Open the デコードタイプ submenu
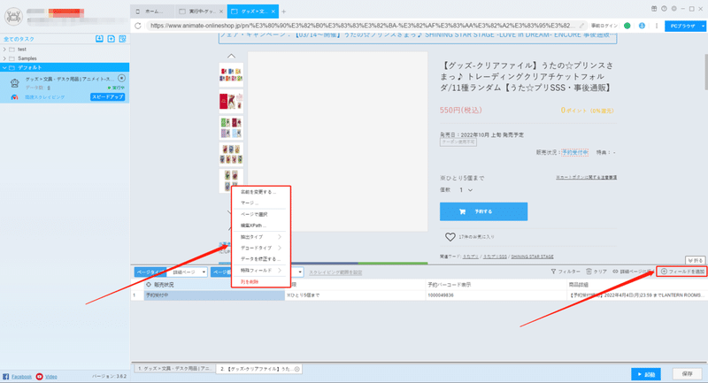The image size is (708, 383). pyautogui.click(x=260, y=249)
